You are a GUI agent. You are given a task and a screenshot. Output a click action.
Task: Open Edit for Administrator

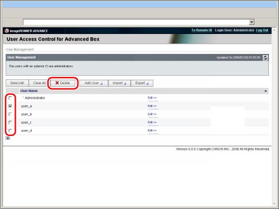click(152, 98)
